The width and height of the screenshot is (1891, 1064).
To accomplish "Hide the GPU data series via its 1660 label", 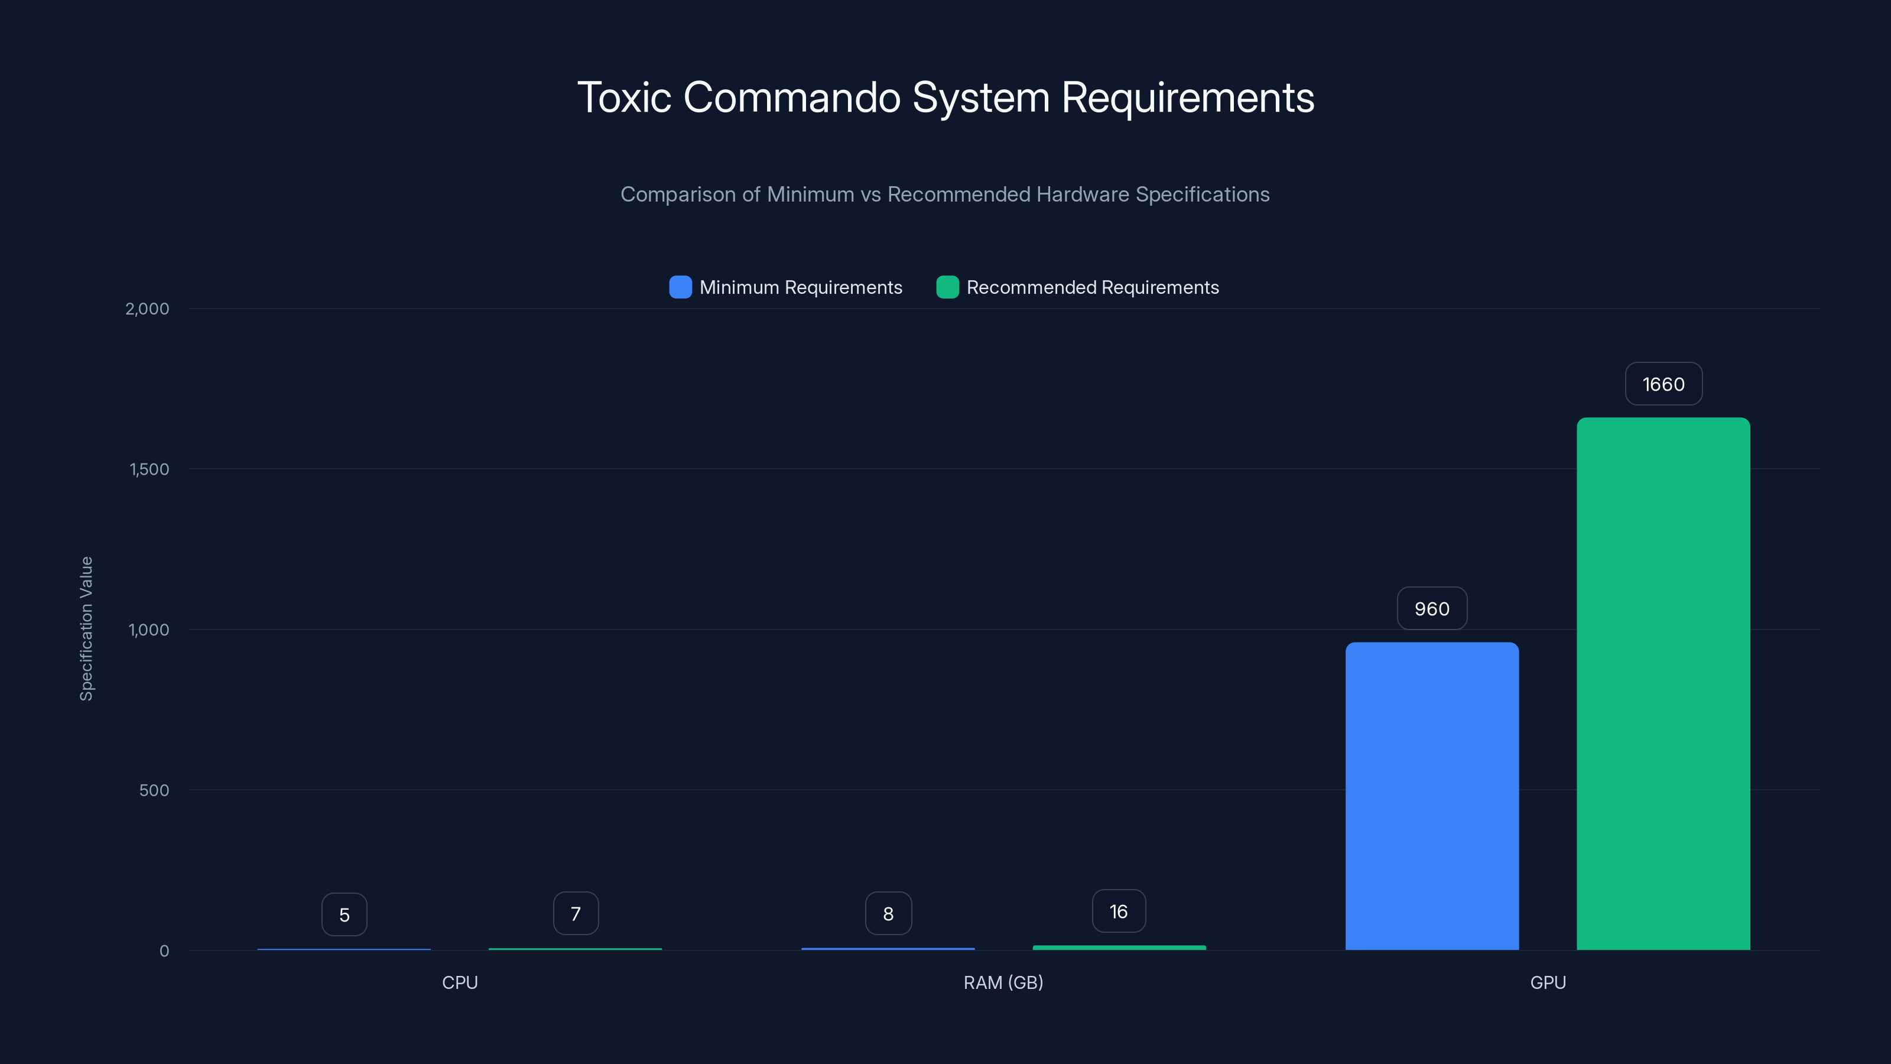I will point(1663,383).
